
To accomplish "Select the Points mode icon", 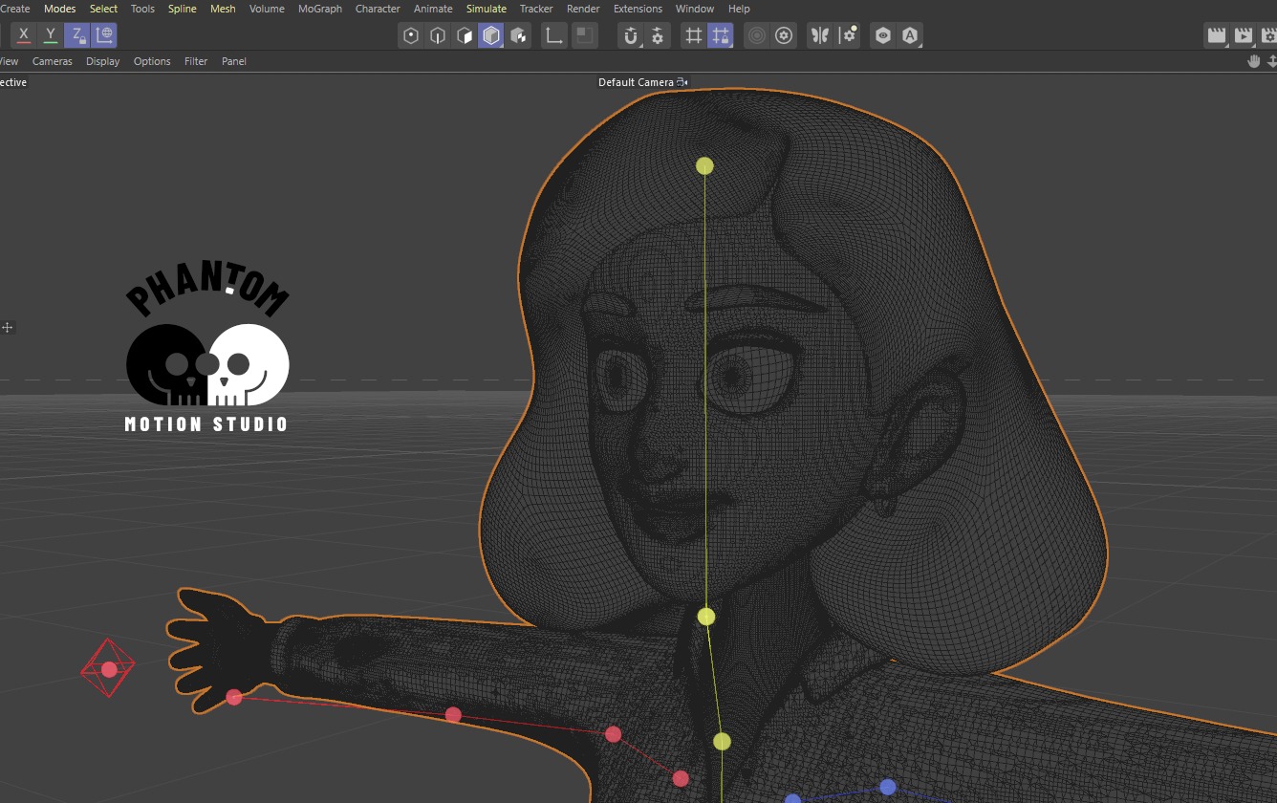I will click(x=411, y=36).
